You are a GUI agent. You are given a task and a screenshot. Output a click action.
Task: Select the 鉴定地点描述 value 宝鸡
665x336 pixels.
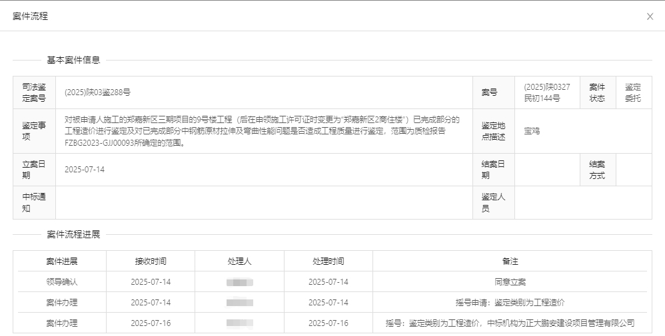532,131
